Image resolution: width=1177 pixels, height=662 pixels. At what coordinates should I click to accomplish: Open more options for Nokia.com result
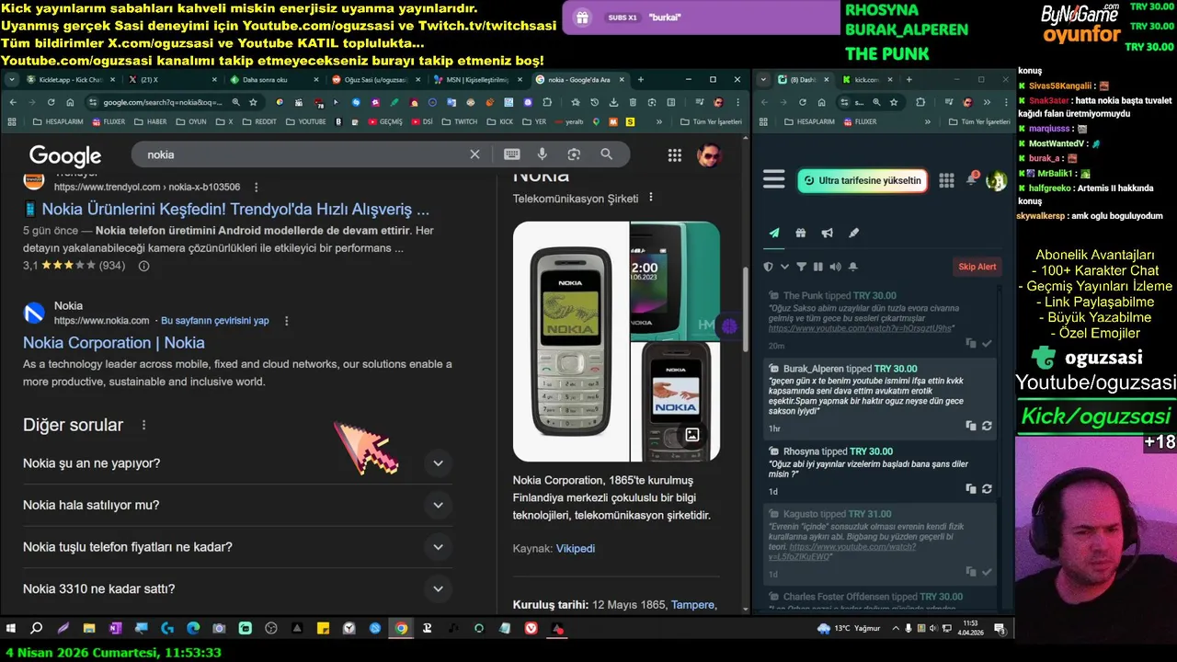tap(287, 321)
